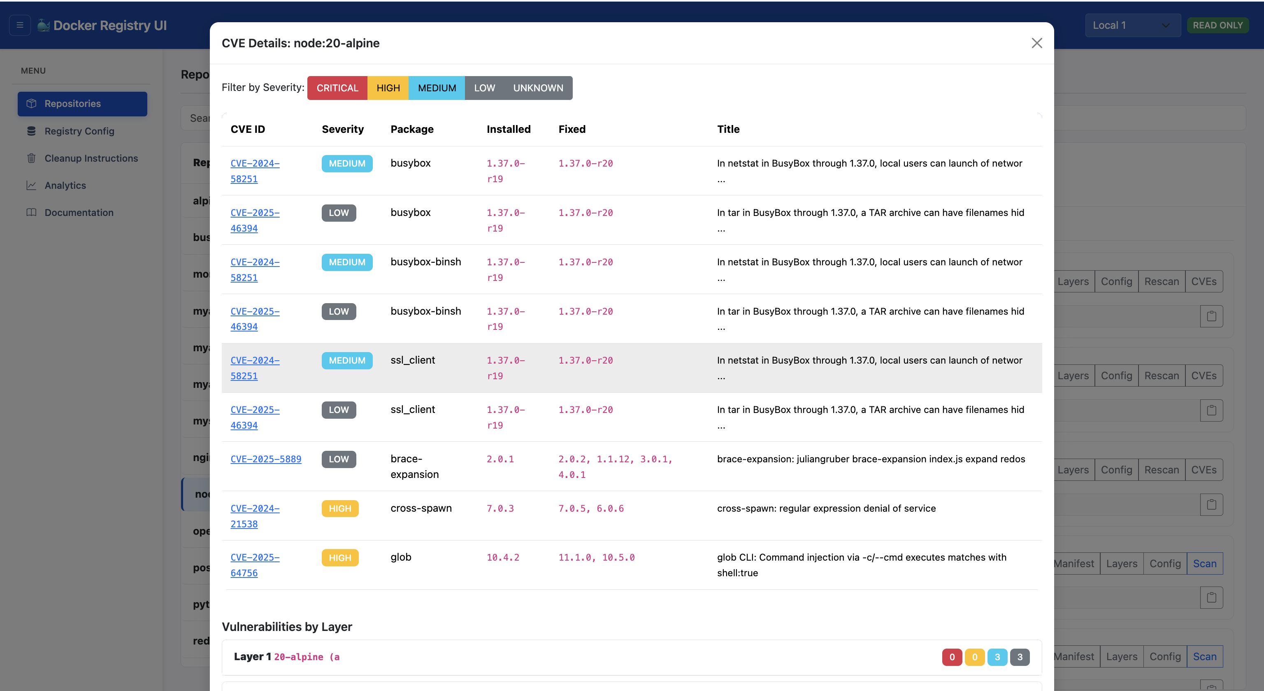The width and height of the screenshot is (1264, 691).
Task: Toggle the HIGH severity filter
Action: coord(388,88)
